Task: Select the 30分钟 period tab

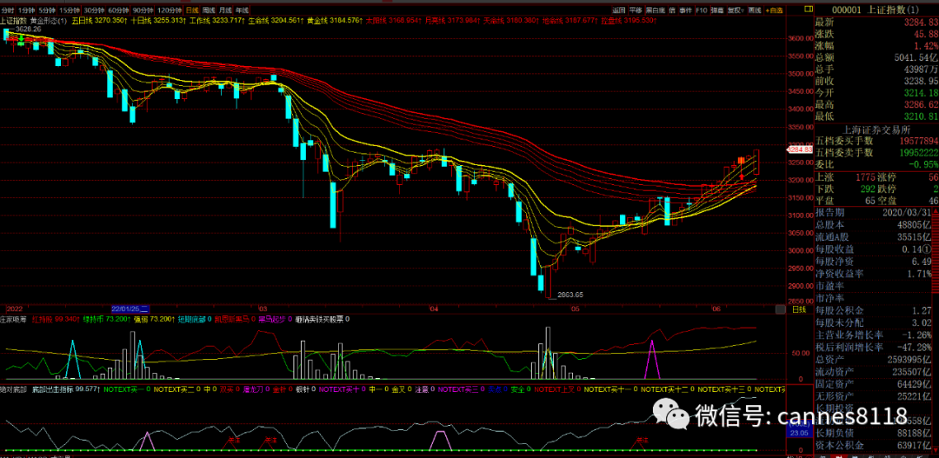Action: click(94, 10)
